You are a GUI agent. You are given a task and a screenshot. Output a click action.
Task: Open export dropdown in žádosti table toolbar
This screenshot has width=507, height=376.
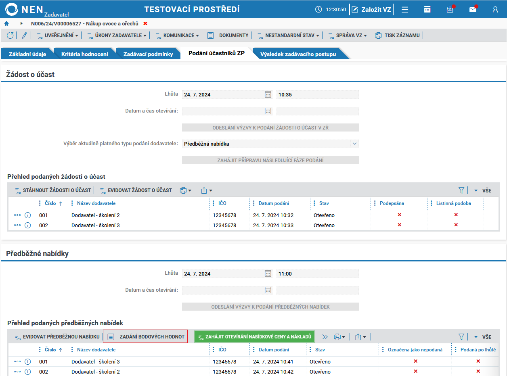pos(206,190)
